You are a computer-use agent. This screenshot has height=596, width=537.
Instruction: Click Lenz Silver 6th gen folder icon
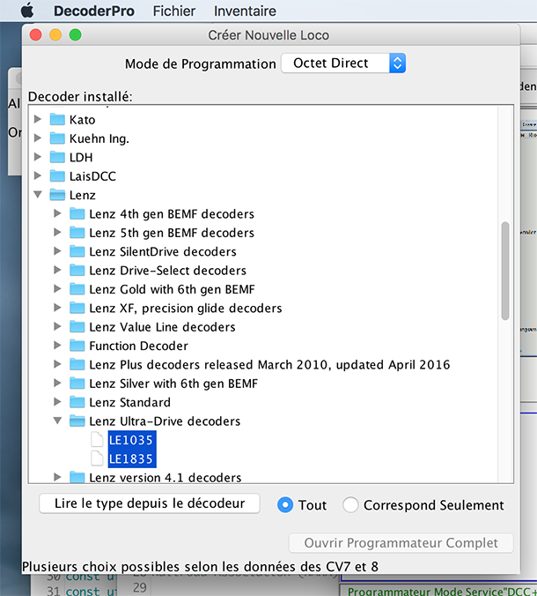77,384
